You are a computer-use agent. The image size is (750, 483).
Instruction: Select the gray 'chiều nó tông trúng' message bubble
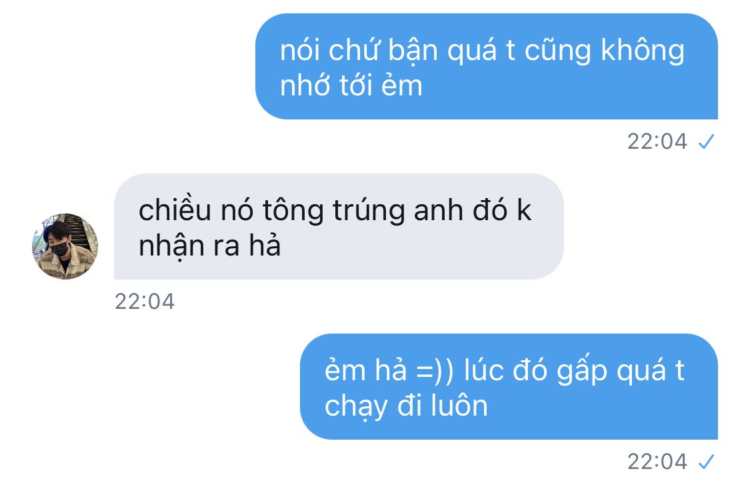tap(339, 226)
